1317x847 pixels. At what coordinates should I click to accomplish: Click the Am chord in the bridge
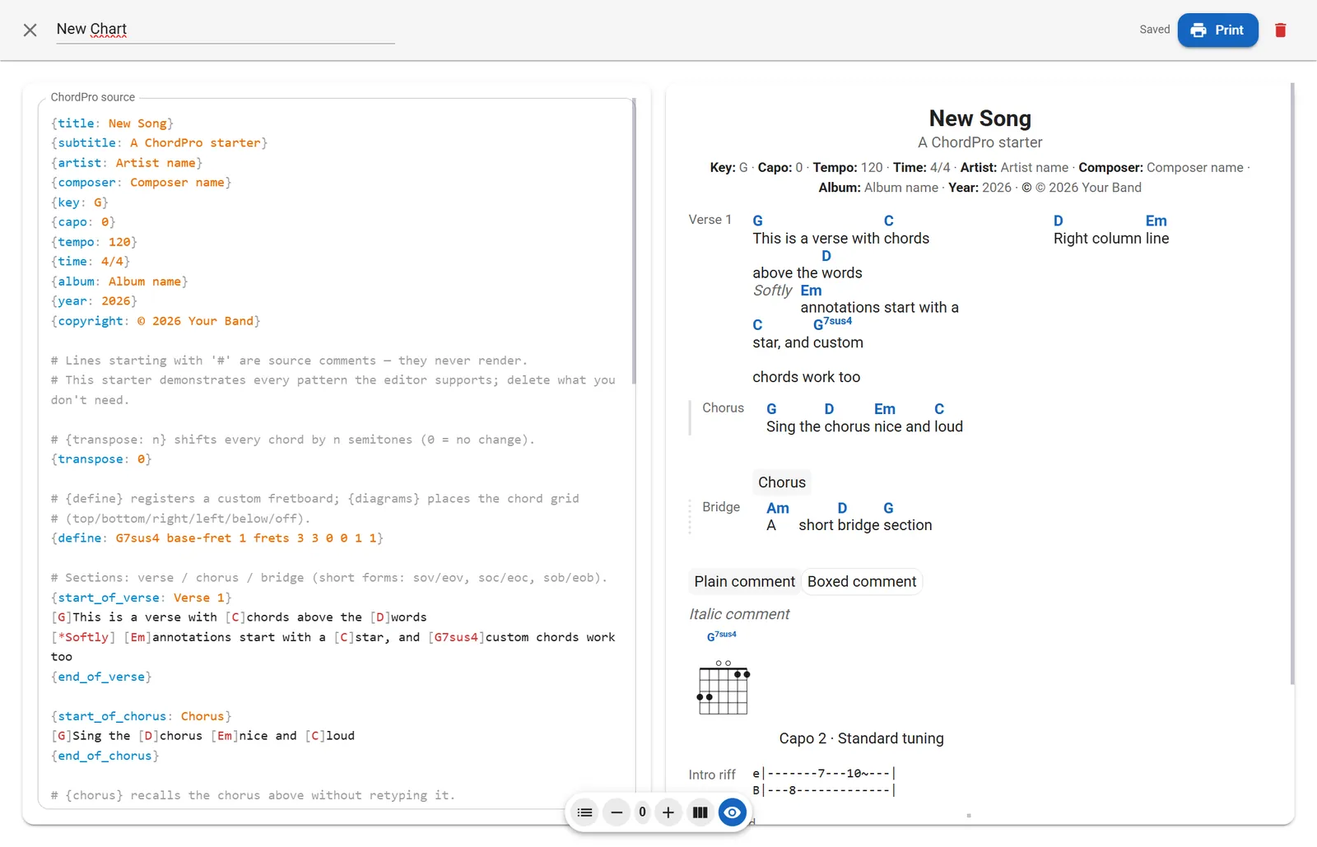click(x=778, y=508)
